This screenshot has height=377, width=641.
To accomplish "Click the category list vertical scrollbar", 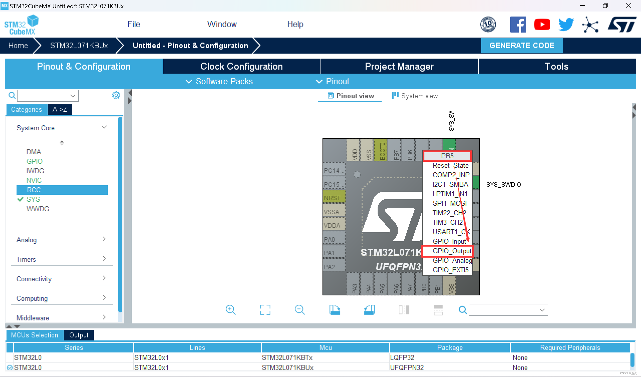I will pyautogui.click(x=120, y=215).
